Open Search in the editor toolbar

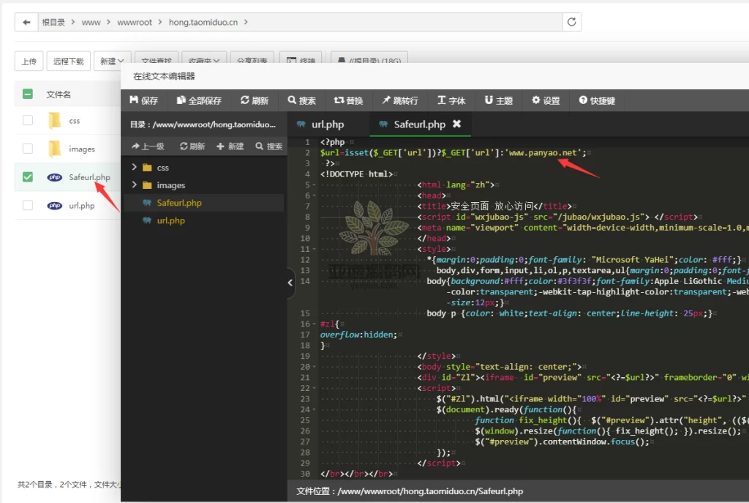[x=301, y=100]
